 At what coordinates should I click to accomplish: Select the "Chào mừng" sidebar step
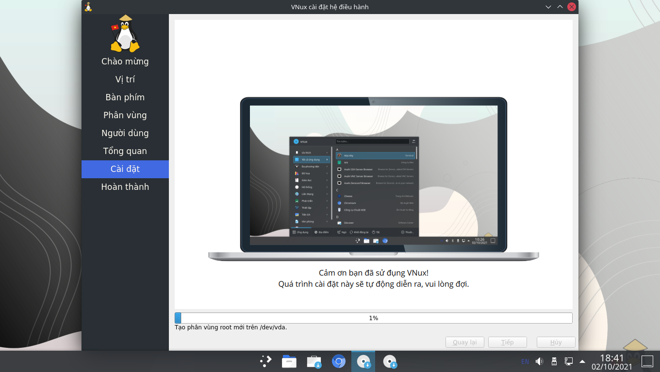tap(125, 62)
